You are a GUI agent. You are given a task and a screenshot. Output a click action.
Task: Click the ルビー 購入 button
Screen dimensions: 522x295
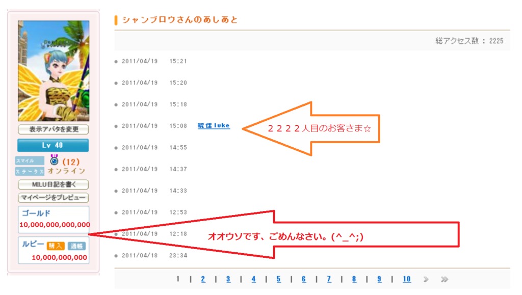pos(55,246)
